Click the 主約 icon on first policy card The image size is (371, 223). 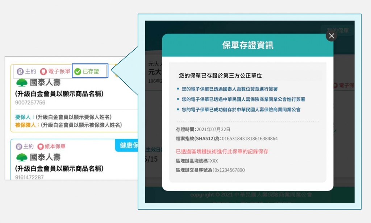pos(20,71)
